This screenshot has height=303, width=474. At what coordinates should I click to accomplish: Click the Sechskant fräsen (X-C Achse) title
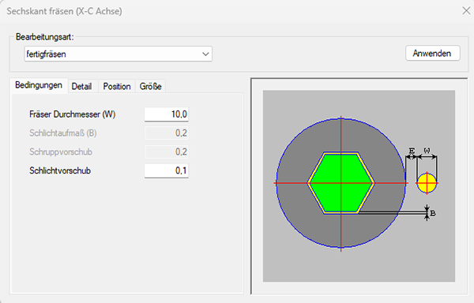(65, 11)
